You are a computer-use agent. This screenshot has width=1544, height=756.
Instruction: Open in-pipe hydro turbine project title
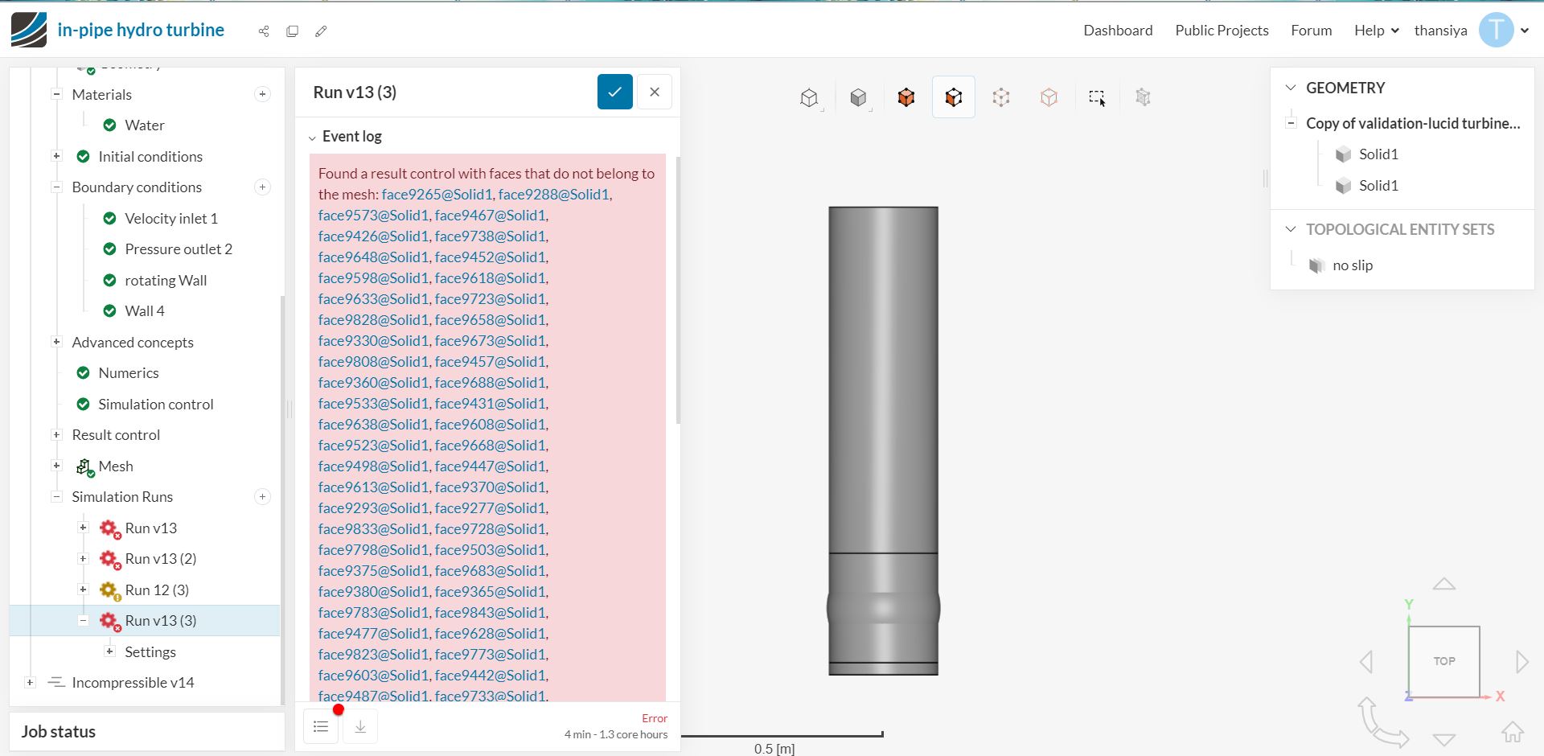tap(141, 31)
